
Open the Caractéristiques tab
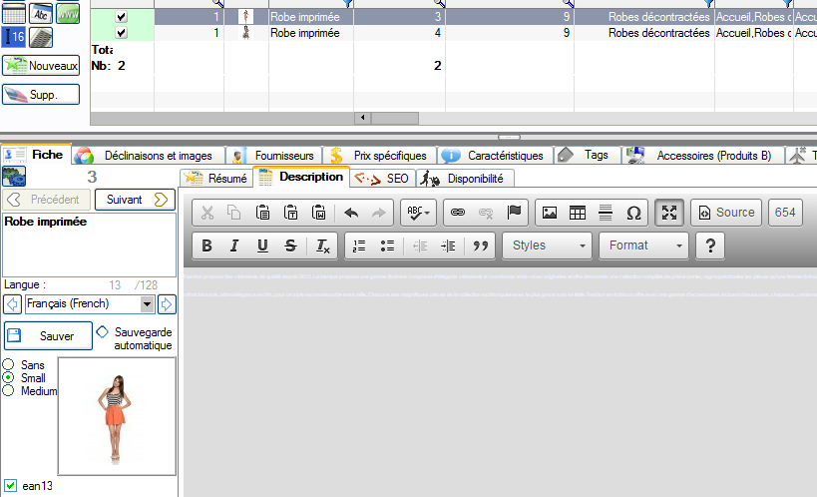[494, 156]
